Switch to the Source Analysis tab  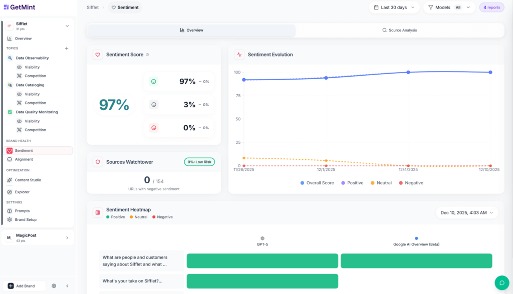(x=400, y=30)
